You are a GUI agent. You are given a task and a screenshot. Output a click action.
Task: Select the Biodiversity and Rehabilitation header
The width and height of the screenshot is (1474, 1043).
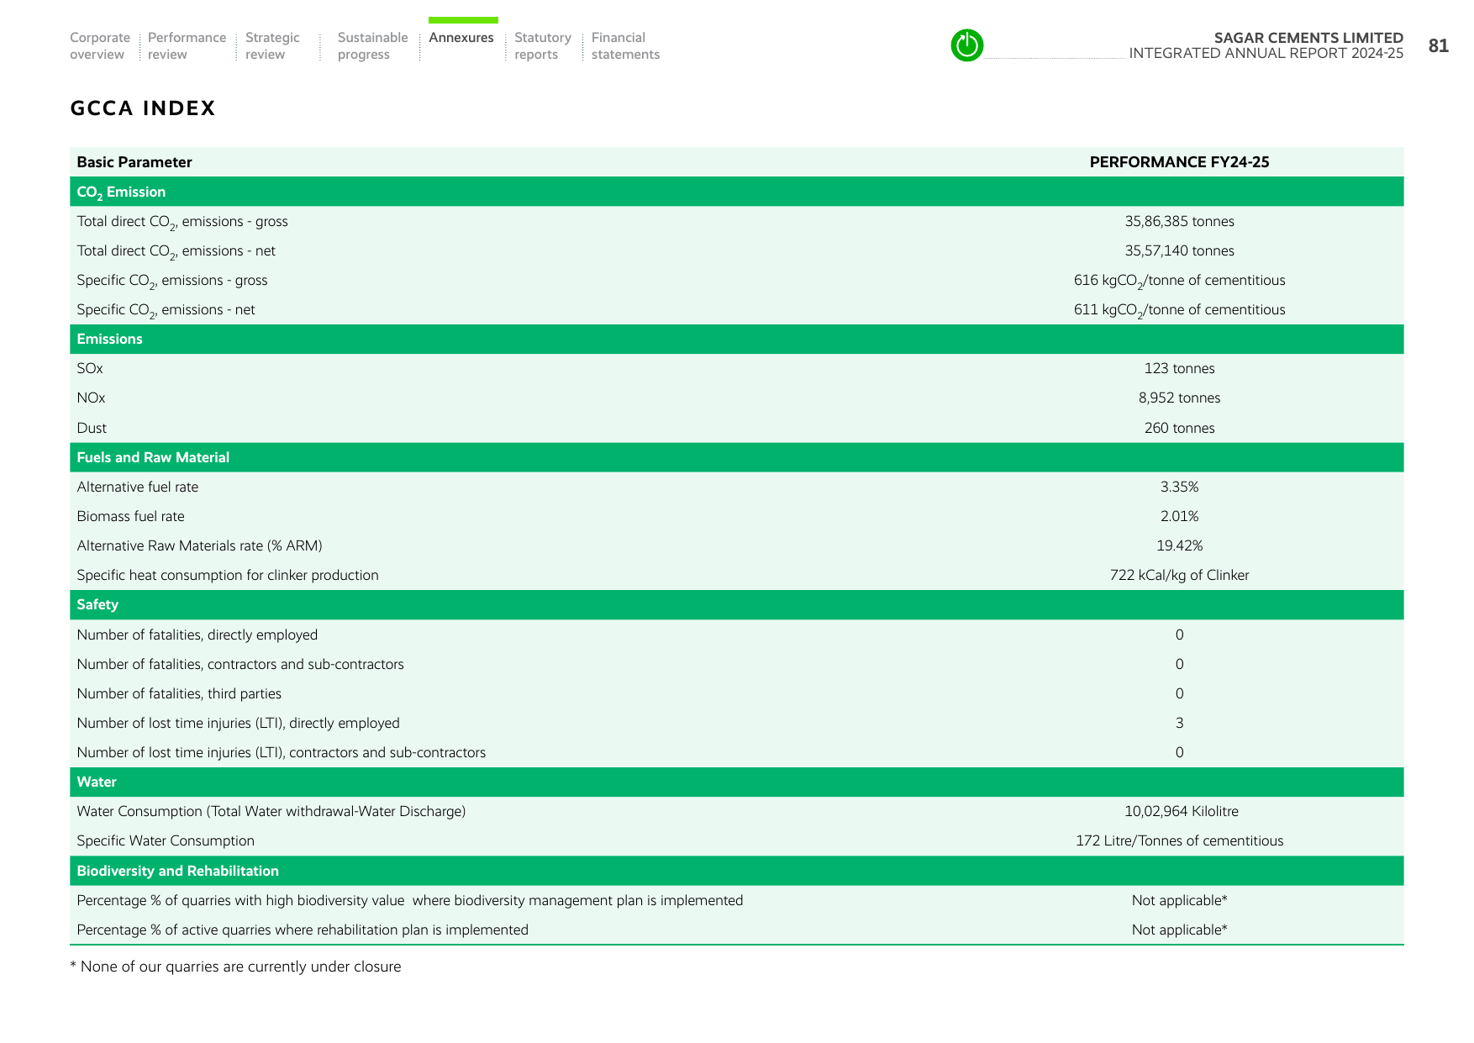pyautogui.click(x=737, y=871)
